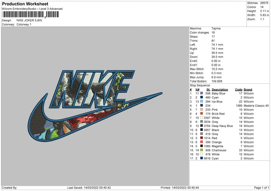Select the Min Stitch value '0.3 mm'
Viewport: 271px width, 191px height.
(216, 73)
